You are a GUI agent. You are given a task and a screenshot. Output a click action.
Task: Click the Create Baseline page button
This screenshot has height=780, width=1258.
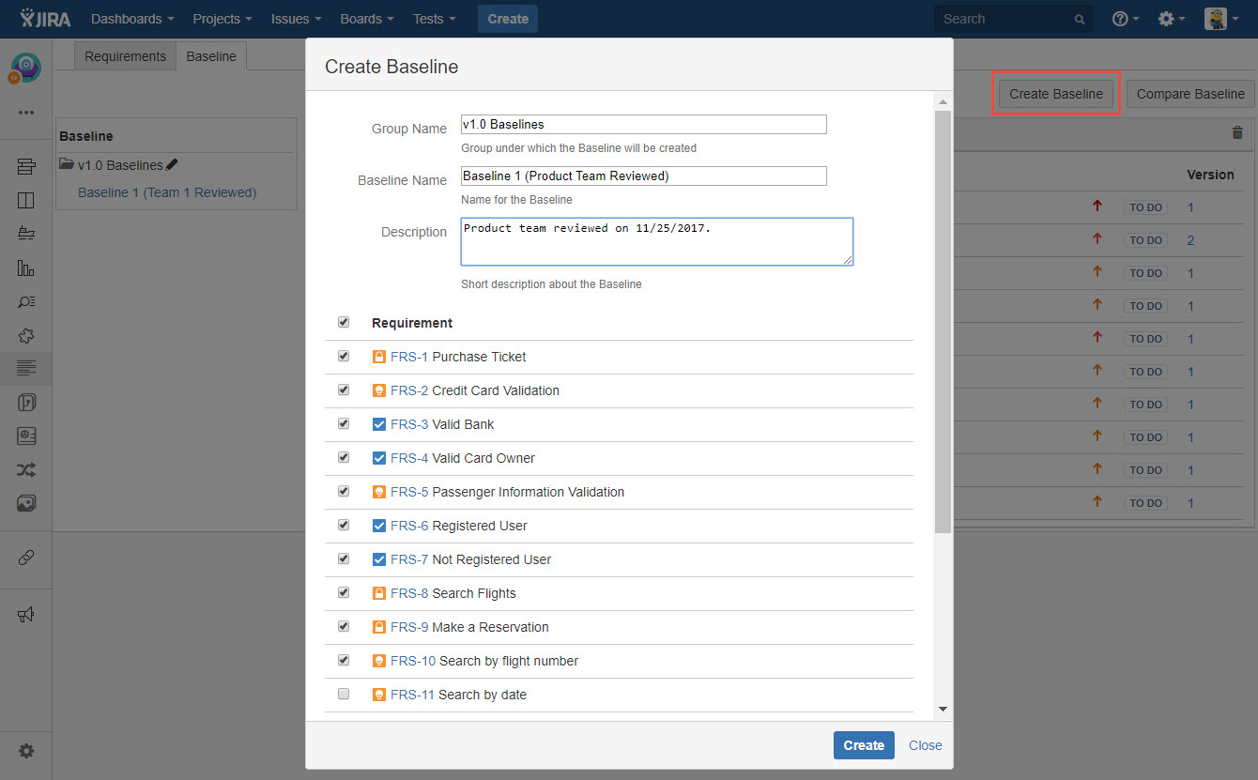pyautogui.click(x=1056, y=94)
